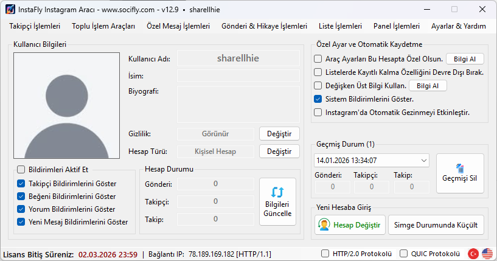Click Bilgi Al beside Araç Ayarları option

tap(465, 59)
